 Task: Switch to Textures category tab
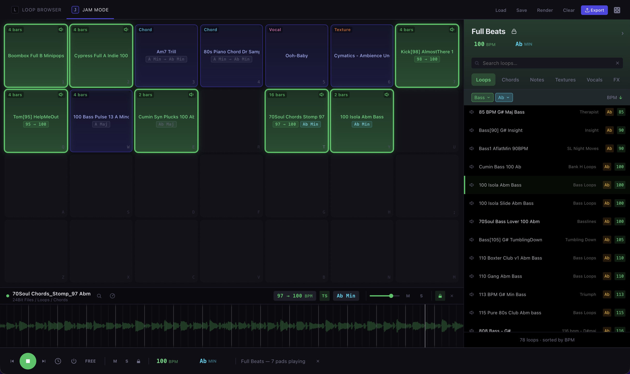pos(565,80)
